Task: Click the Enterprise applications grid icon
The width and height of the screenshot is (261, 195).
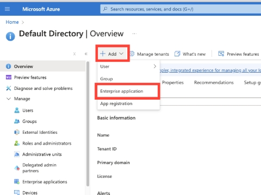Action: click(17, 181)
